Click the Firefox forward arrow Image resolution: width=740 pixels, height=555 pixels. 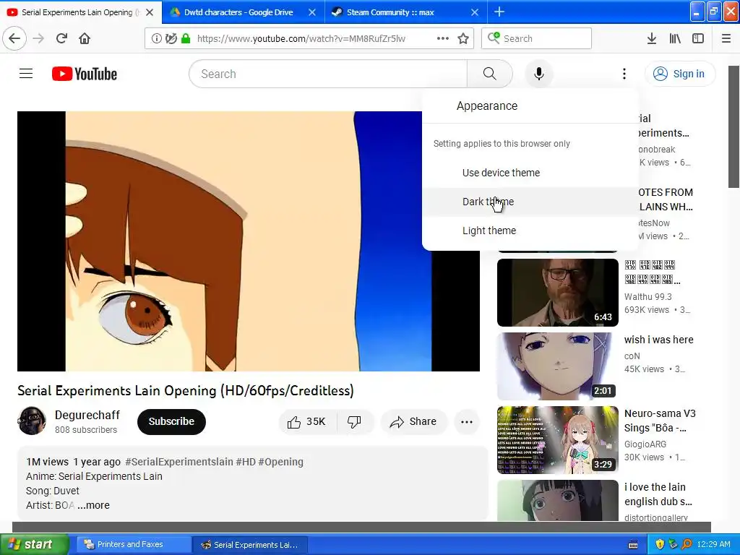39,38
